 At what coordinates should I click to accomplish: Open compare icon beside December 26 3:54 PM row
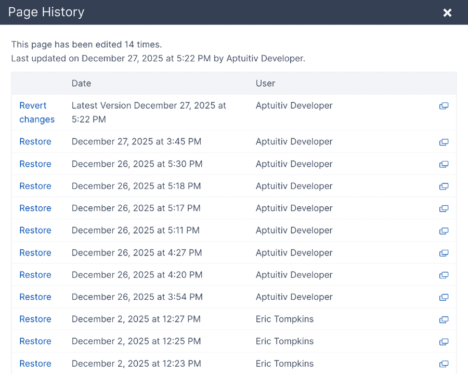pyautogui.click(x=444, y=298)
